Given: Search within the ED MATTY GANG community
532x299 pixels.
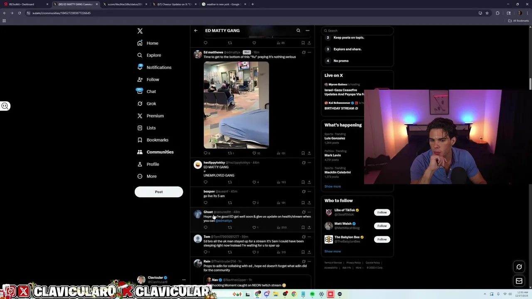Looking at the screenshot, I should pyautogui.click(x=298, y=30).
